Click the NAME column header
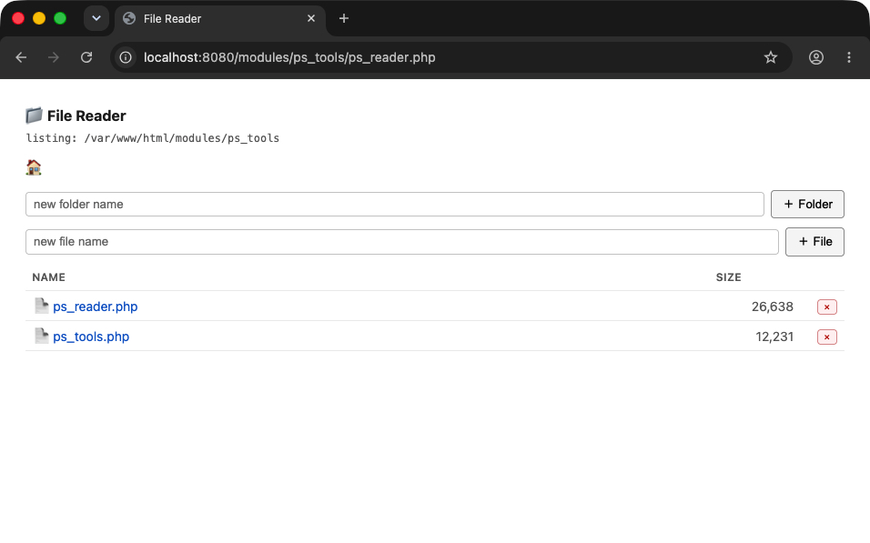Image resolution: width=870 pixels, height=543 pixels. coord(49,277)
